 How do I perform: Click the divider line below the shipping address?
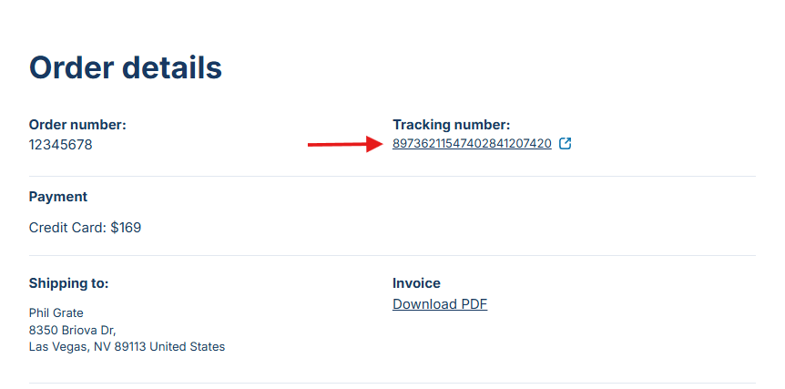click(392, 383)
